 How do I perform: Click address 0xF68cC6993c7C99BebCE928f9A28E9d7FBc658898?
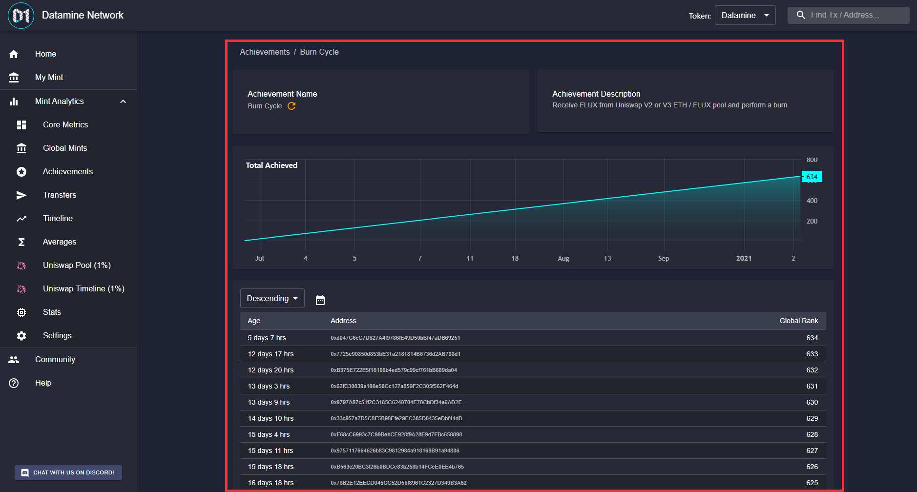click(x=396, y=434)
